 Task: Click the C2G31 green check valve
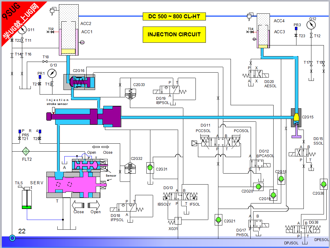(150, 168)
